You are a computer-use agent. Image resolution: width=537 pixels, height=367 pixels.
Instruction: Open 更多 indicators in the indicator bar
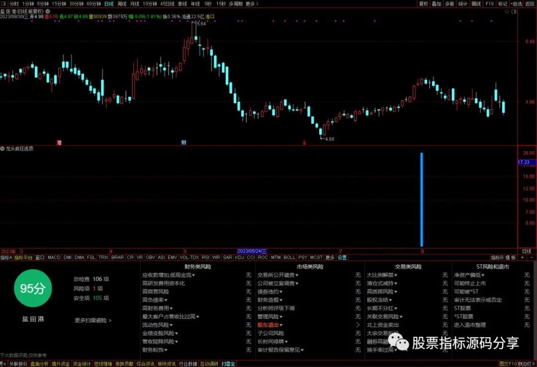[x=330, y=258]
